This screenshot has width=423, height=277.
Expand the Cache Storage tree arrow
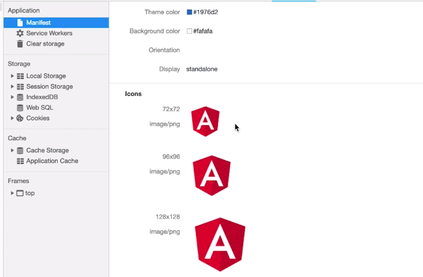click(x=12, y=150)
